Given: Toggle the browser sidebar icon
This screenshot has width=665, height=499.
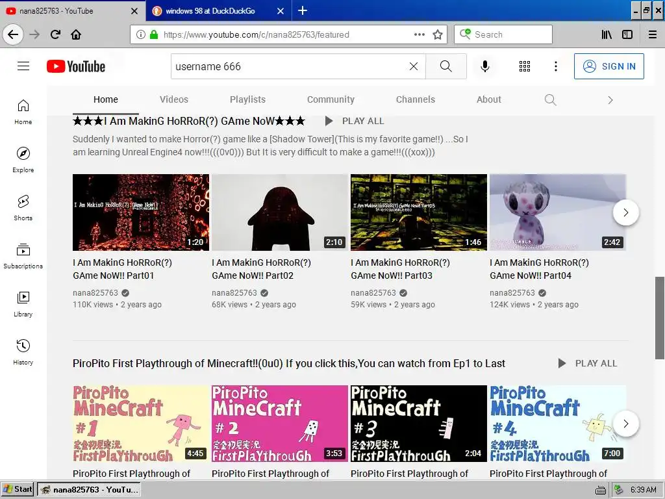Looking at the screenshot, I should (x=627, y=34).
